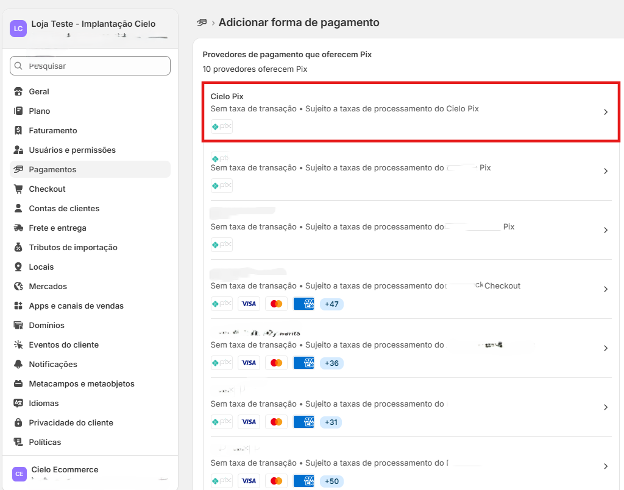This screenshot has height=490, width=624.
Task: Click the payments breadcrumb icon in header
Action: click(202, 23)
